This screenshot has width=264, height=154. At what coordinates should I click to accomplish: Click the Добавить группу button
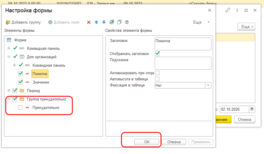click(23, 22)
